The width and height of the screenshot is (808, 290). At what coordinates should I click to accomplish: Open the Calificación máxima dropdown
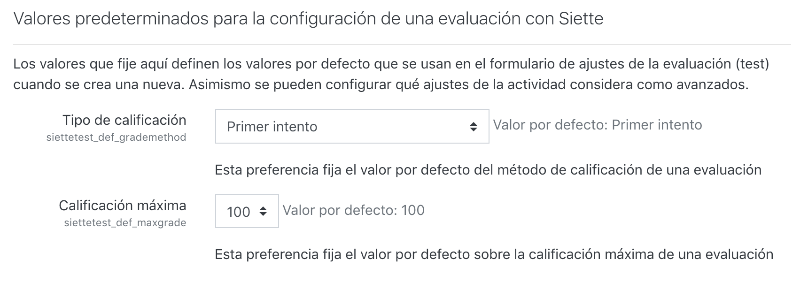(247, 211)
